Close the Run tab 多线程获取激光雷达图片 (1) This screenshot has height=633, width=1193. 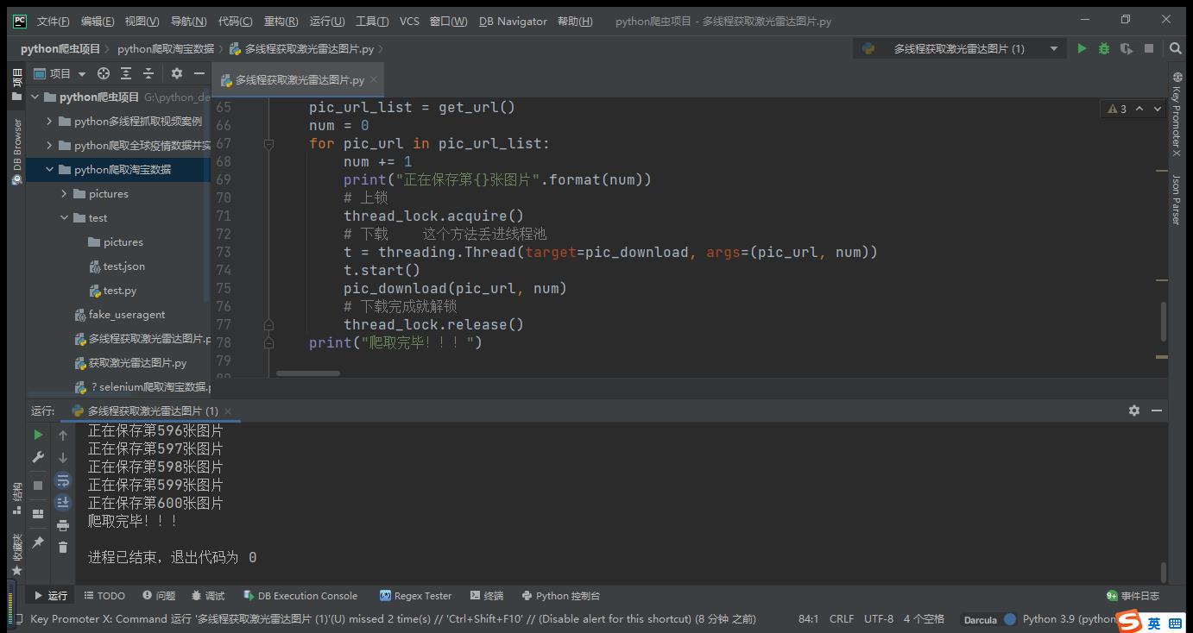(228, 411)
